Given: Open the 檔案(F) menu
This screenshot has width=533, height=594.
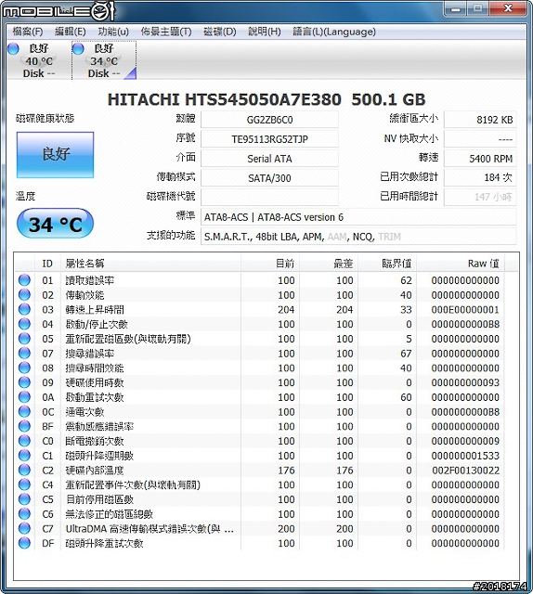Looking at the screenshot, I should [x=28, y=32].
